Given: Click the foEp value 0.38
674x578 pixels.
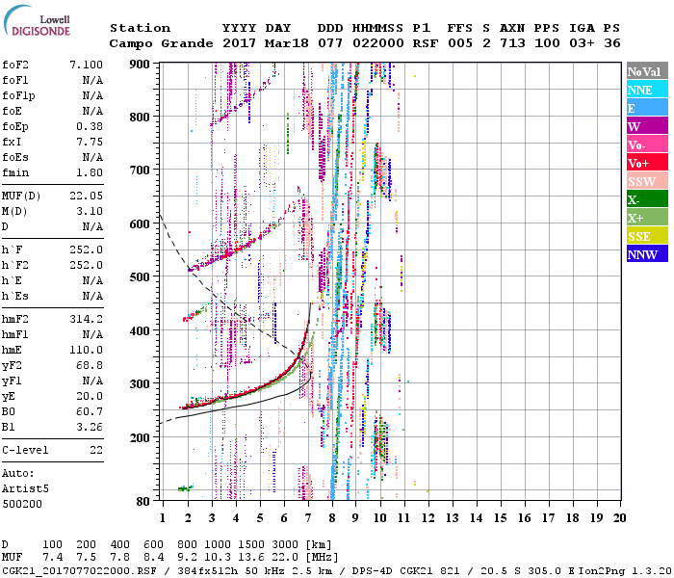Looking at the screenshot, I should (x=90, y=126).
